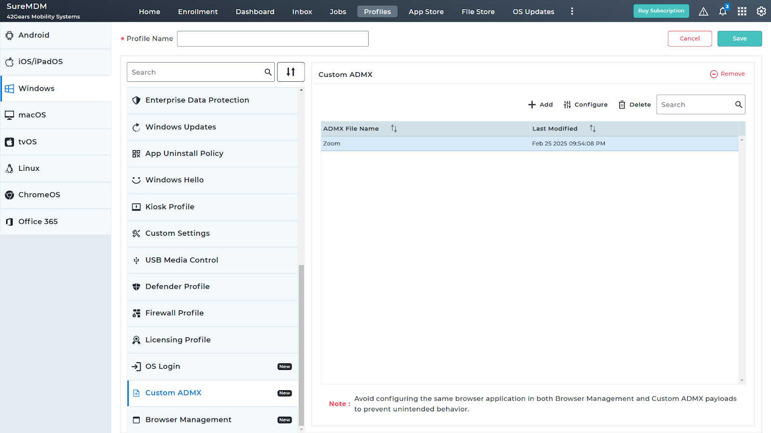771x433 pixels.
Task: Open the Inbox tab
Action: tap(302, 12)
